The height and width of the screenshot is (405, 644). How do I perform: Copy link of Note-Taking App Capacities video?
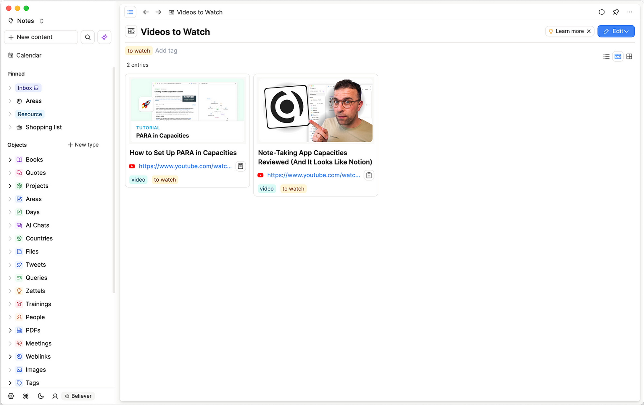[x=369, y=175]
